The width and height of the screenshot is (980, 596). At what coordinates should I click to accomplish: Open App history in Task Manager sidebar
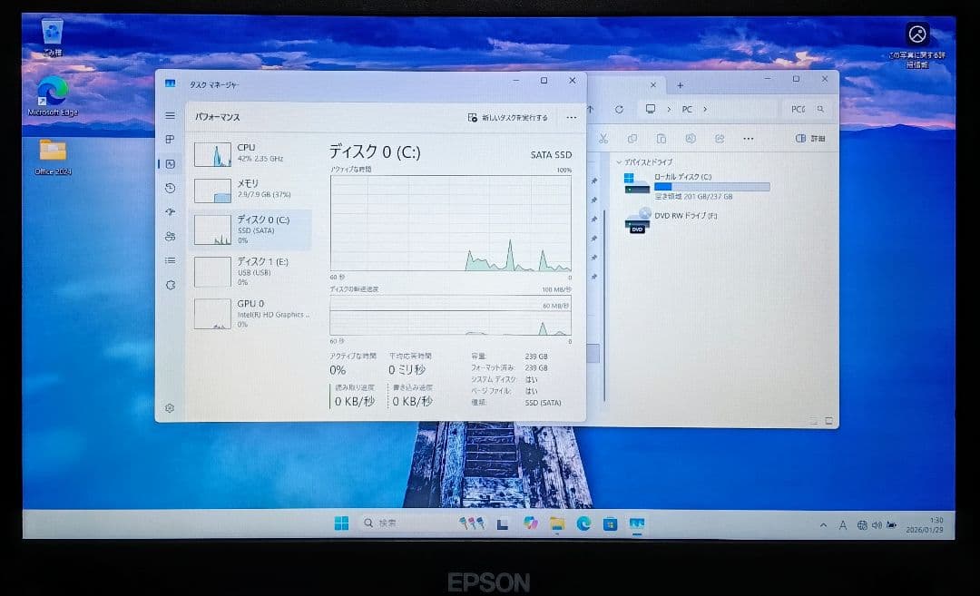(x=169, y=189)
